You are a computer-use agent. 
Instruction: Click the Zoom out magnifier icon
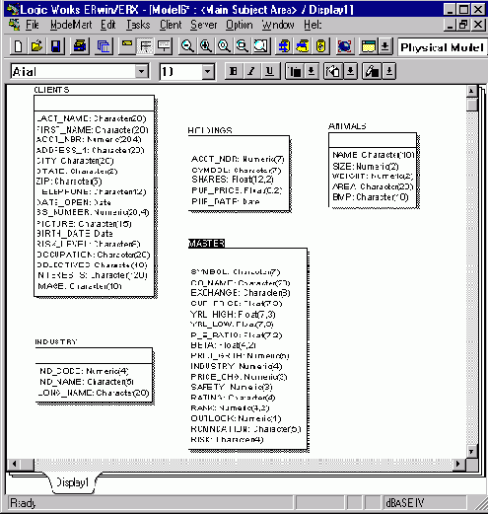click(x=187, y=46)
